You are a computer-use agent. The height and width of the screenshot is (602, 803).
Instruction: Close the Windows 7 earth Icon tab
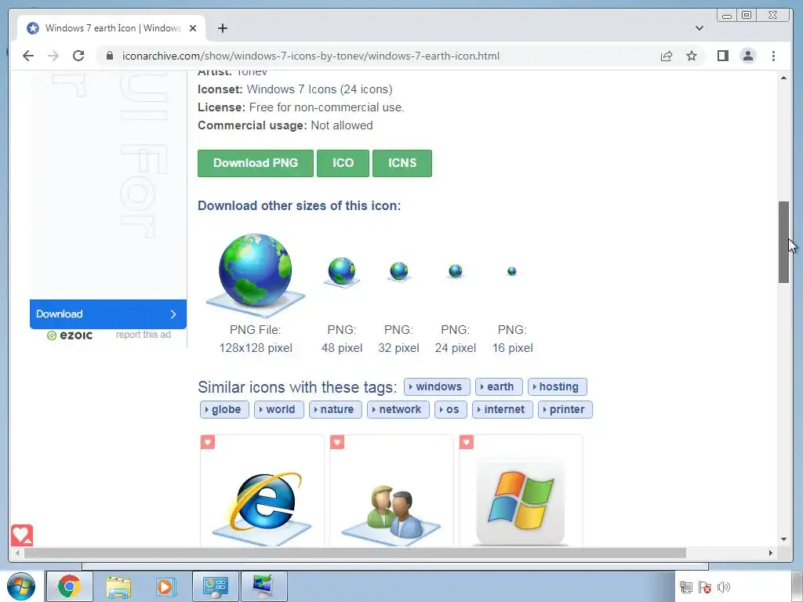pyautogui.click(x=193, y=28)
